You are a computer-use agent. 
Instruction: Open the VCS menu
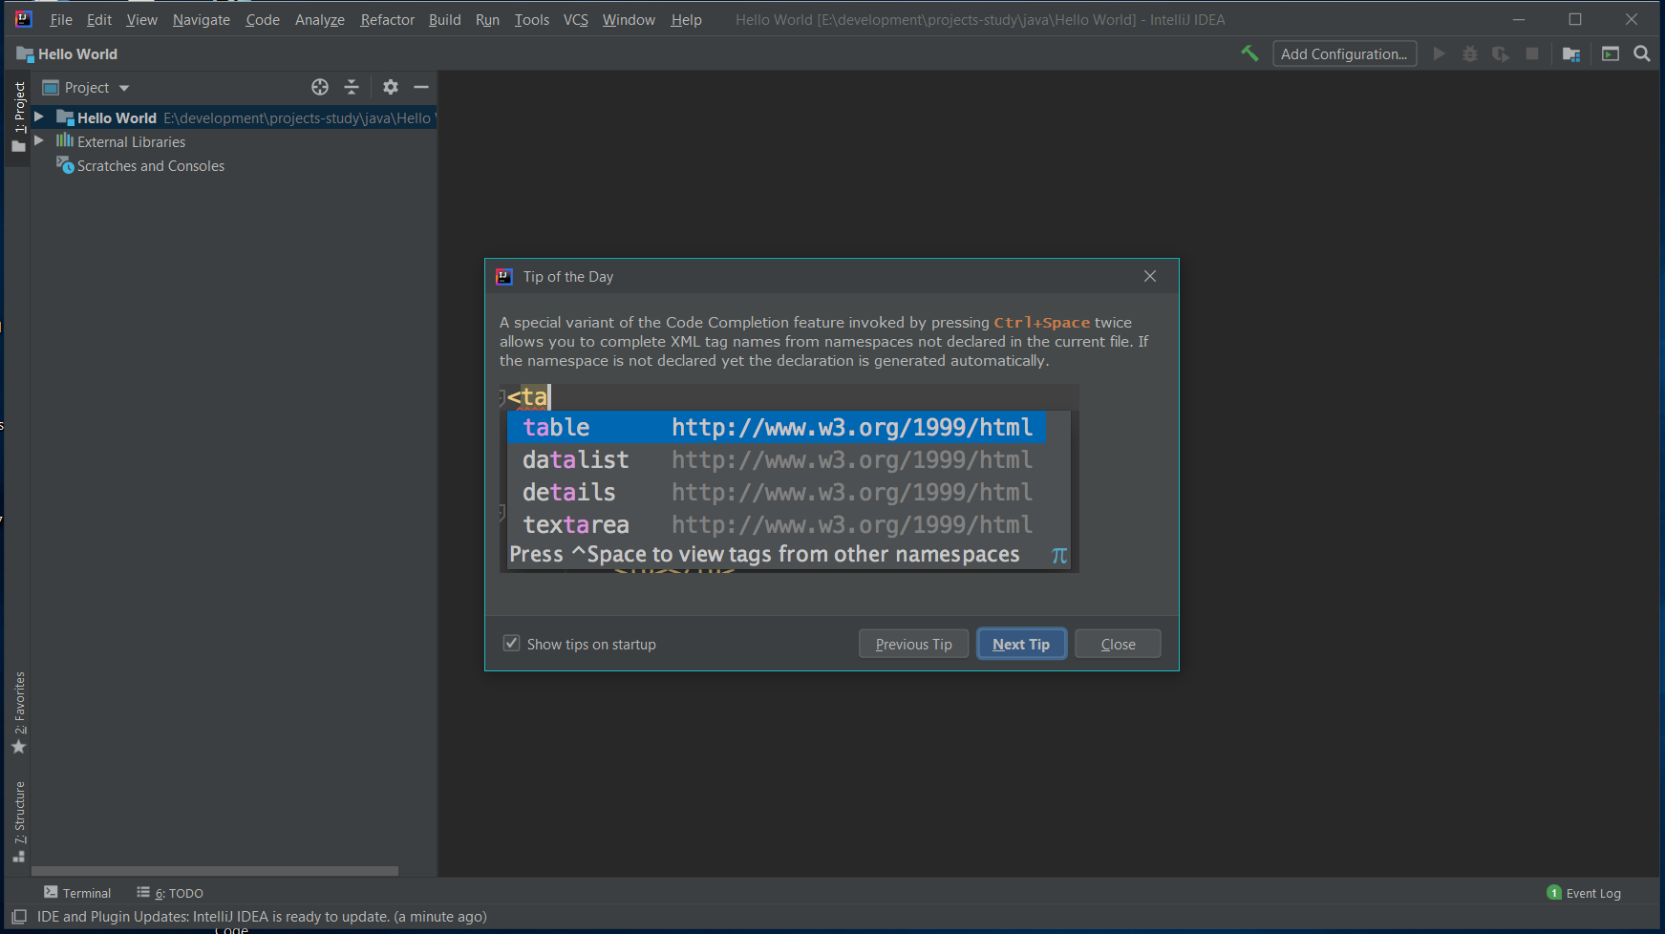coord(576,19)
